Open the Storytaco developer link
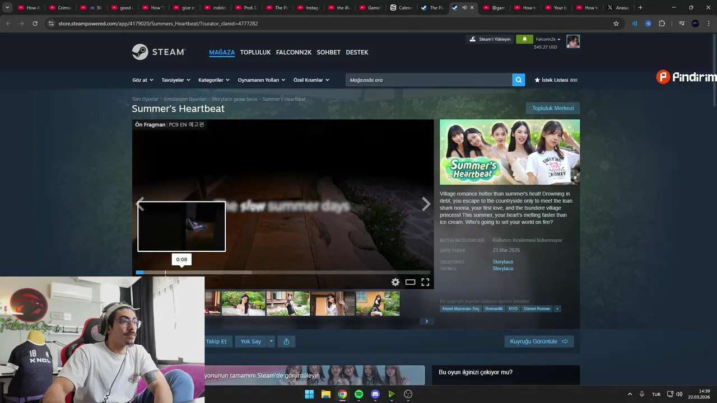Screen dimensions: 717x403 point(502,261)
